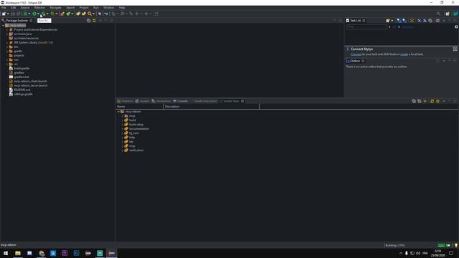
Task: Click the Task List help info icon
Action: 456,27
